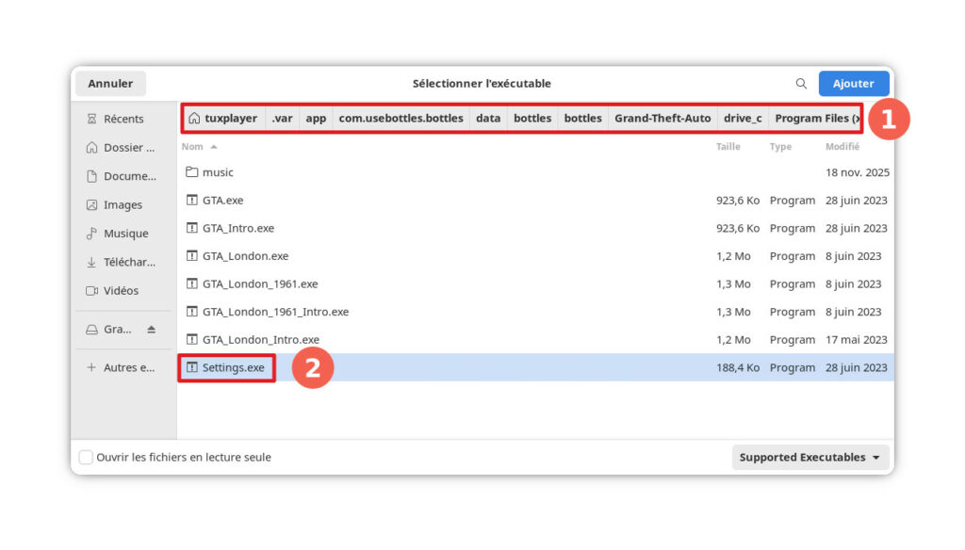Sort files by Taille column
The height and width of the screenshot is (550, 965).
pyautogui.click(x=728, y=147)
